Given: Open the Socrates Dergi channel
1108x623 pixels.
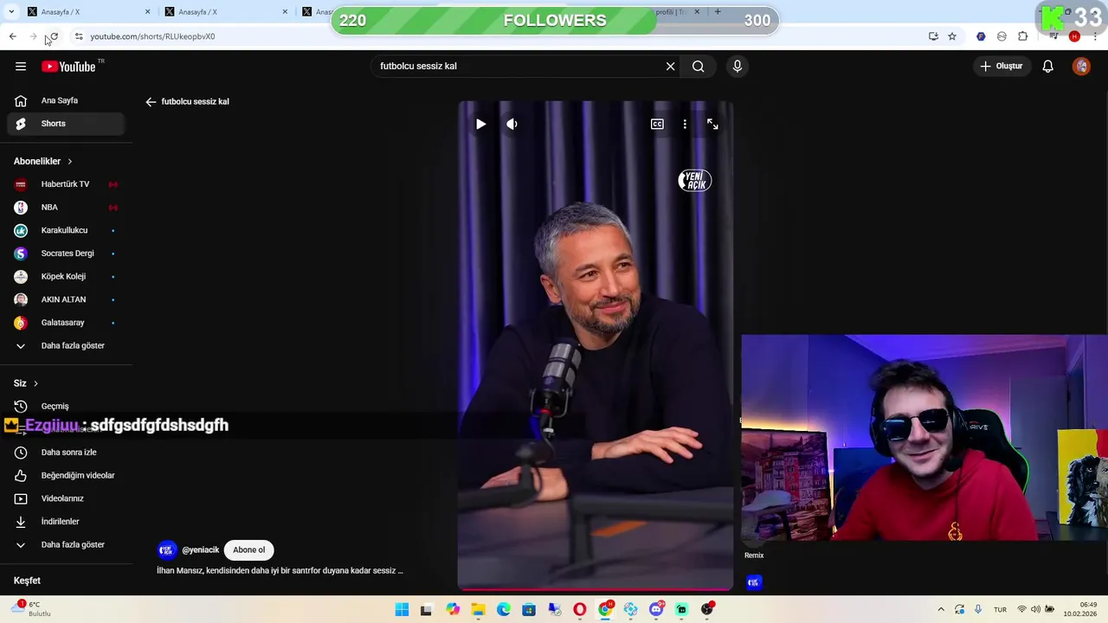Looking at the screenshot, I should click(x=67, y=254).
